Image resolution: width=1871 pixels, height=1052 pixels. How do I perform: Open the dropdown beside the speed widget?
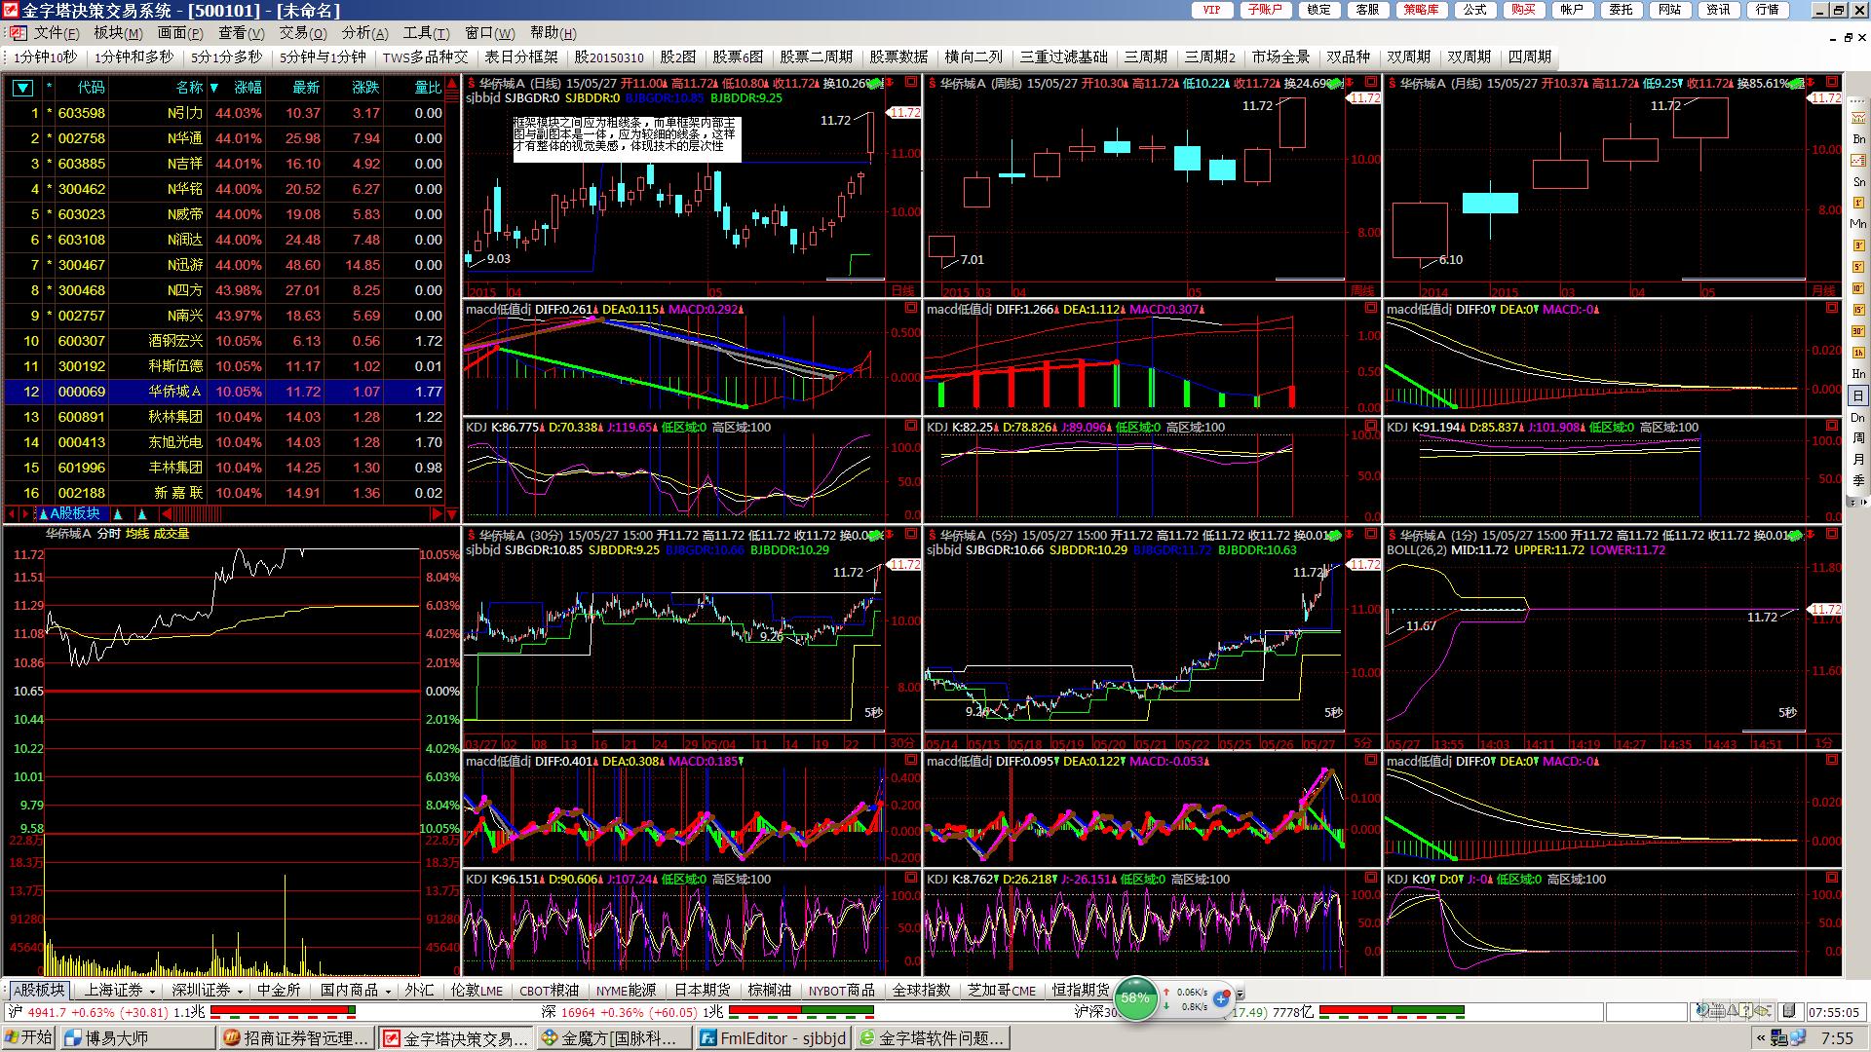[x=1240, y=994]
